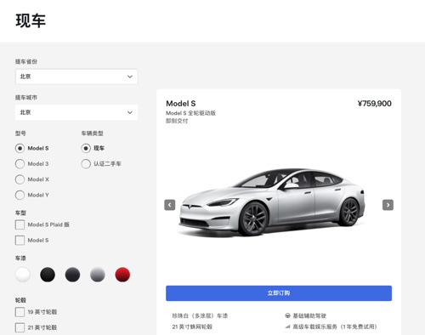Check the Model S Plaid trim box
Screen dimensions: 425x335
coord(20,224)
